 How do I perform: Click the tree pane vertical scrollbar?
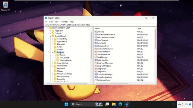pos(91,45)
